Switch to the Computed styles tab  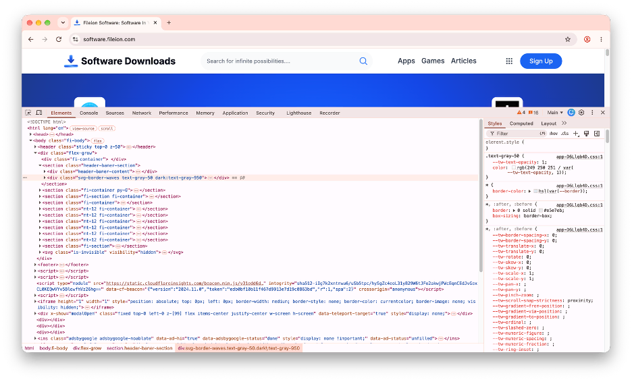point(521,124)
